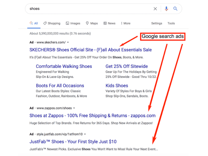
Task: Open the Images tab
Action: [x=73, y=23]
